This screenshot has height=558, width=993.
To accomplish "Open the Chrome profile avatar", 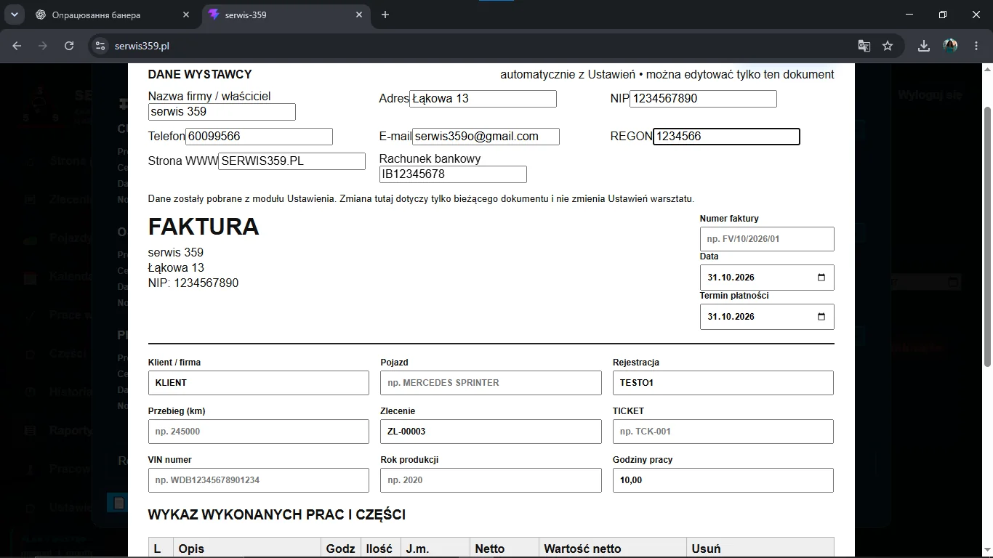I will pyautogui.click(x=950, y=46).
